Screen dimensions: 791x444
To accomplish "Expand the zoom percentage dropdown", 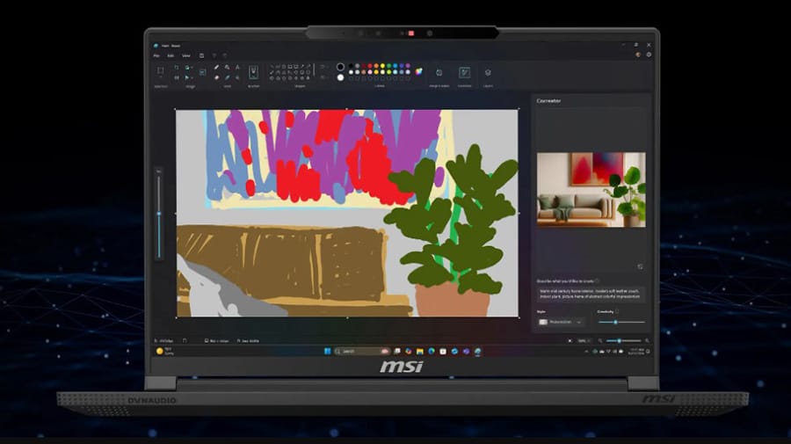I will click(584, 340).
